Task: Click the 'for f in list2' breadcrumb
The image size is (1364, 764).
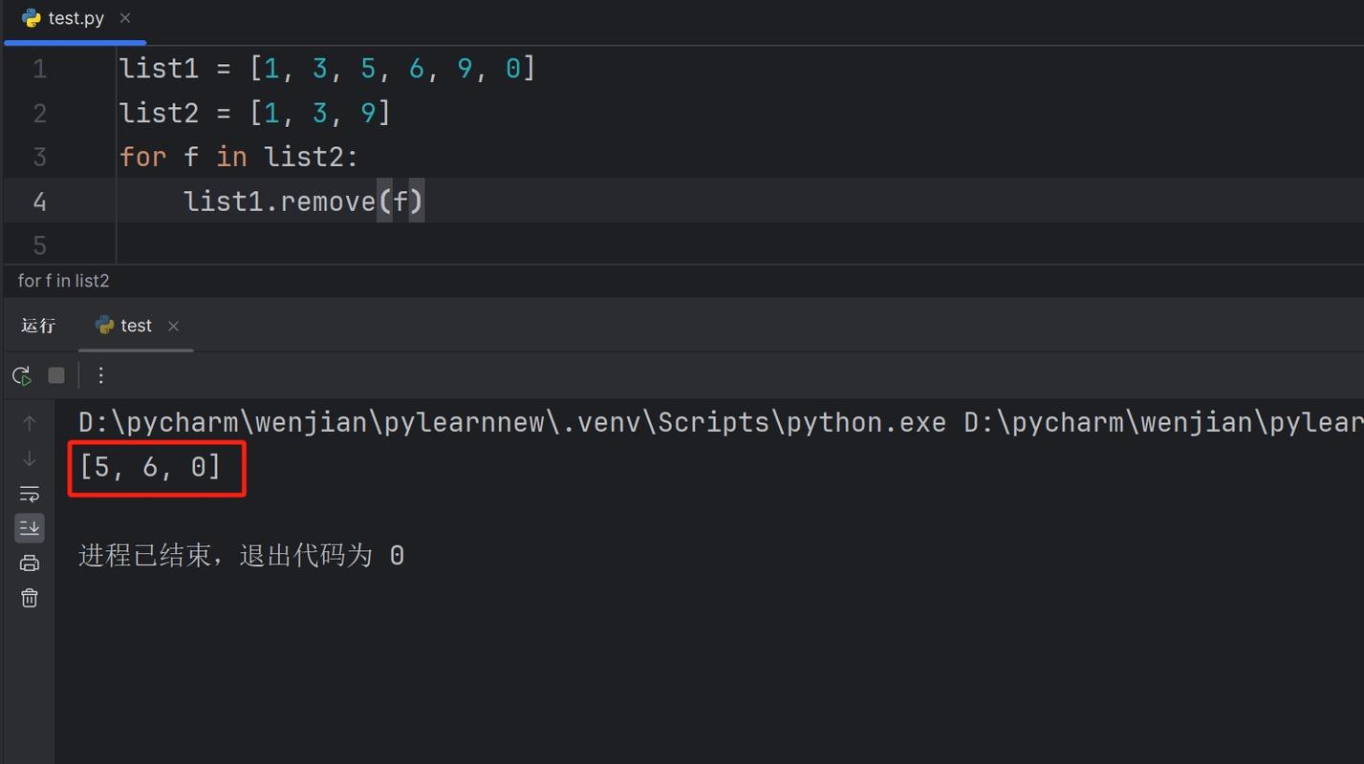Action: (x=63, y=281)
